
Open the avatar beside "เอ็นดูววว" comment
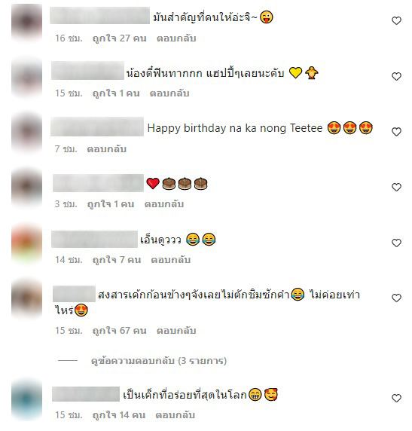(x=26, y=243)
